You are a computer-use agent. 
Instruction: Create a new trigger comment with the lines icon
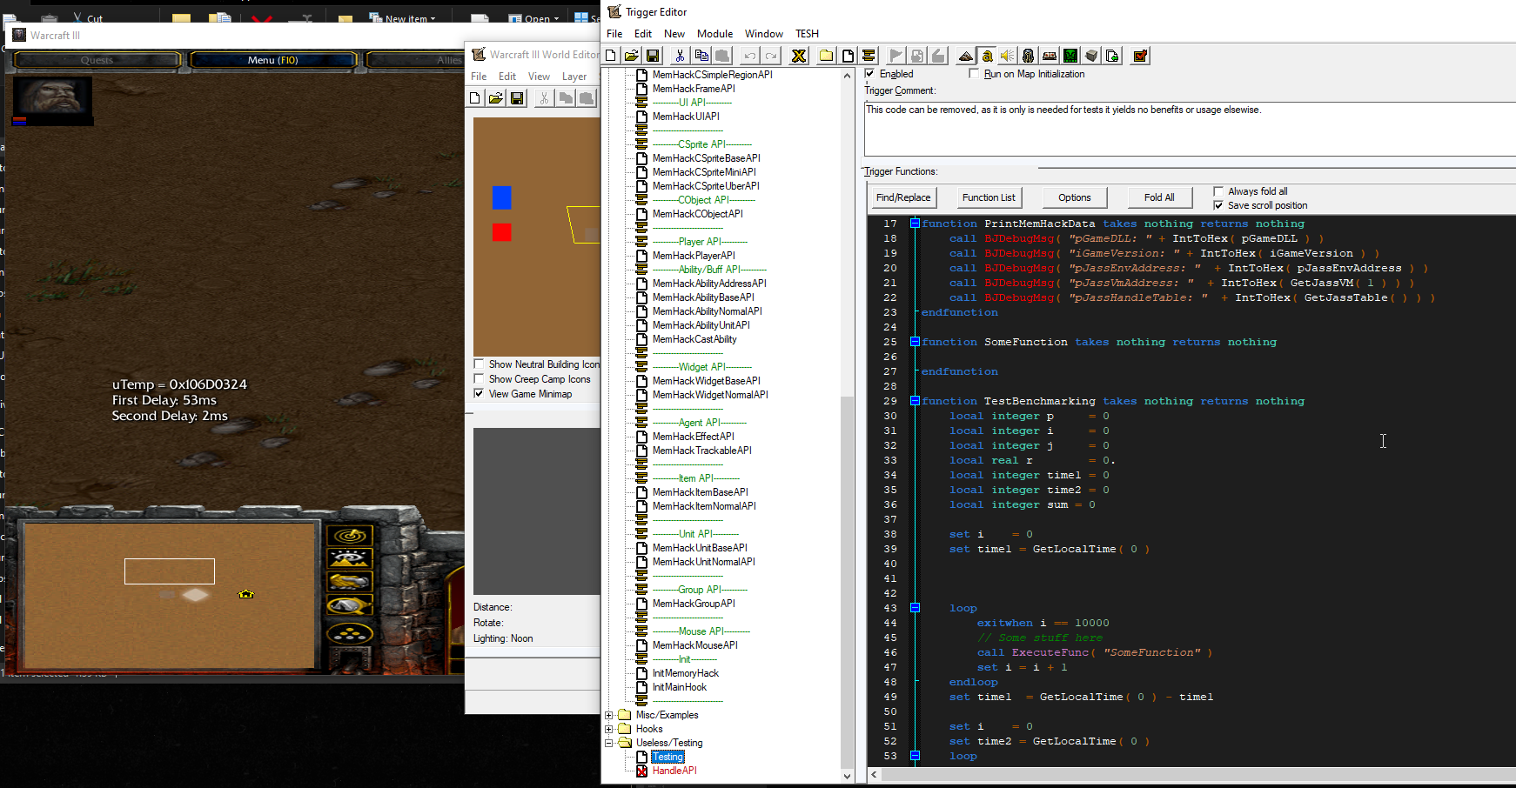[869, 56]
